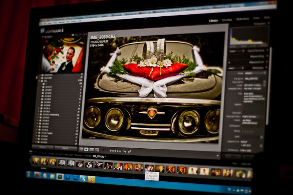Image resolution: width=293 pixels, height=195 pixels.
Task: Expand the Keyword List panel
Action: pos(267,62)
